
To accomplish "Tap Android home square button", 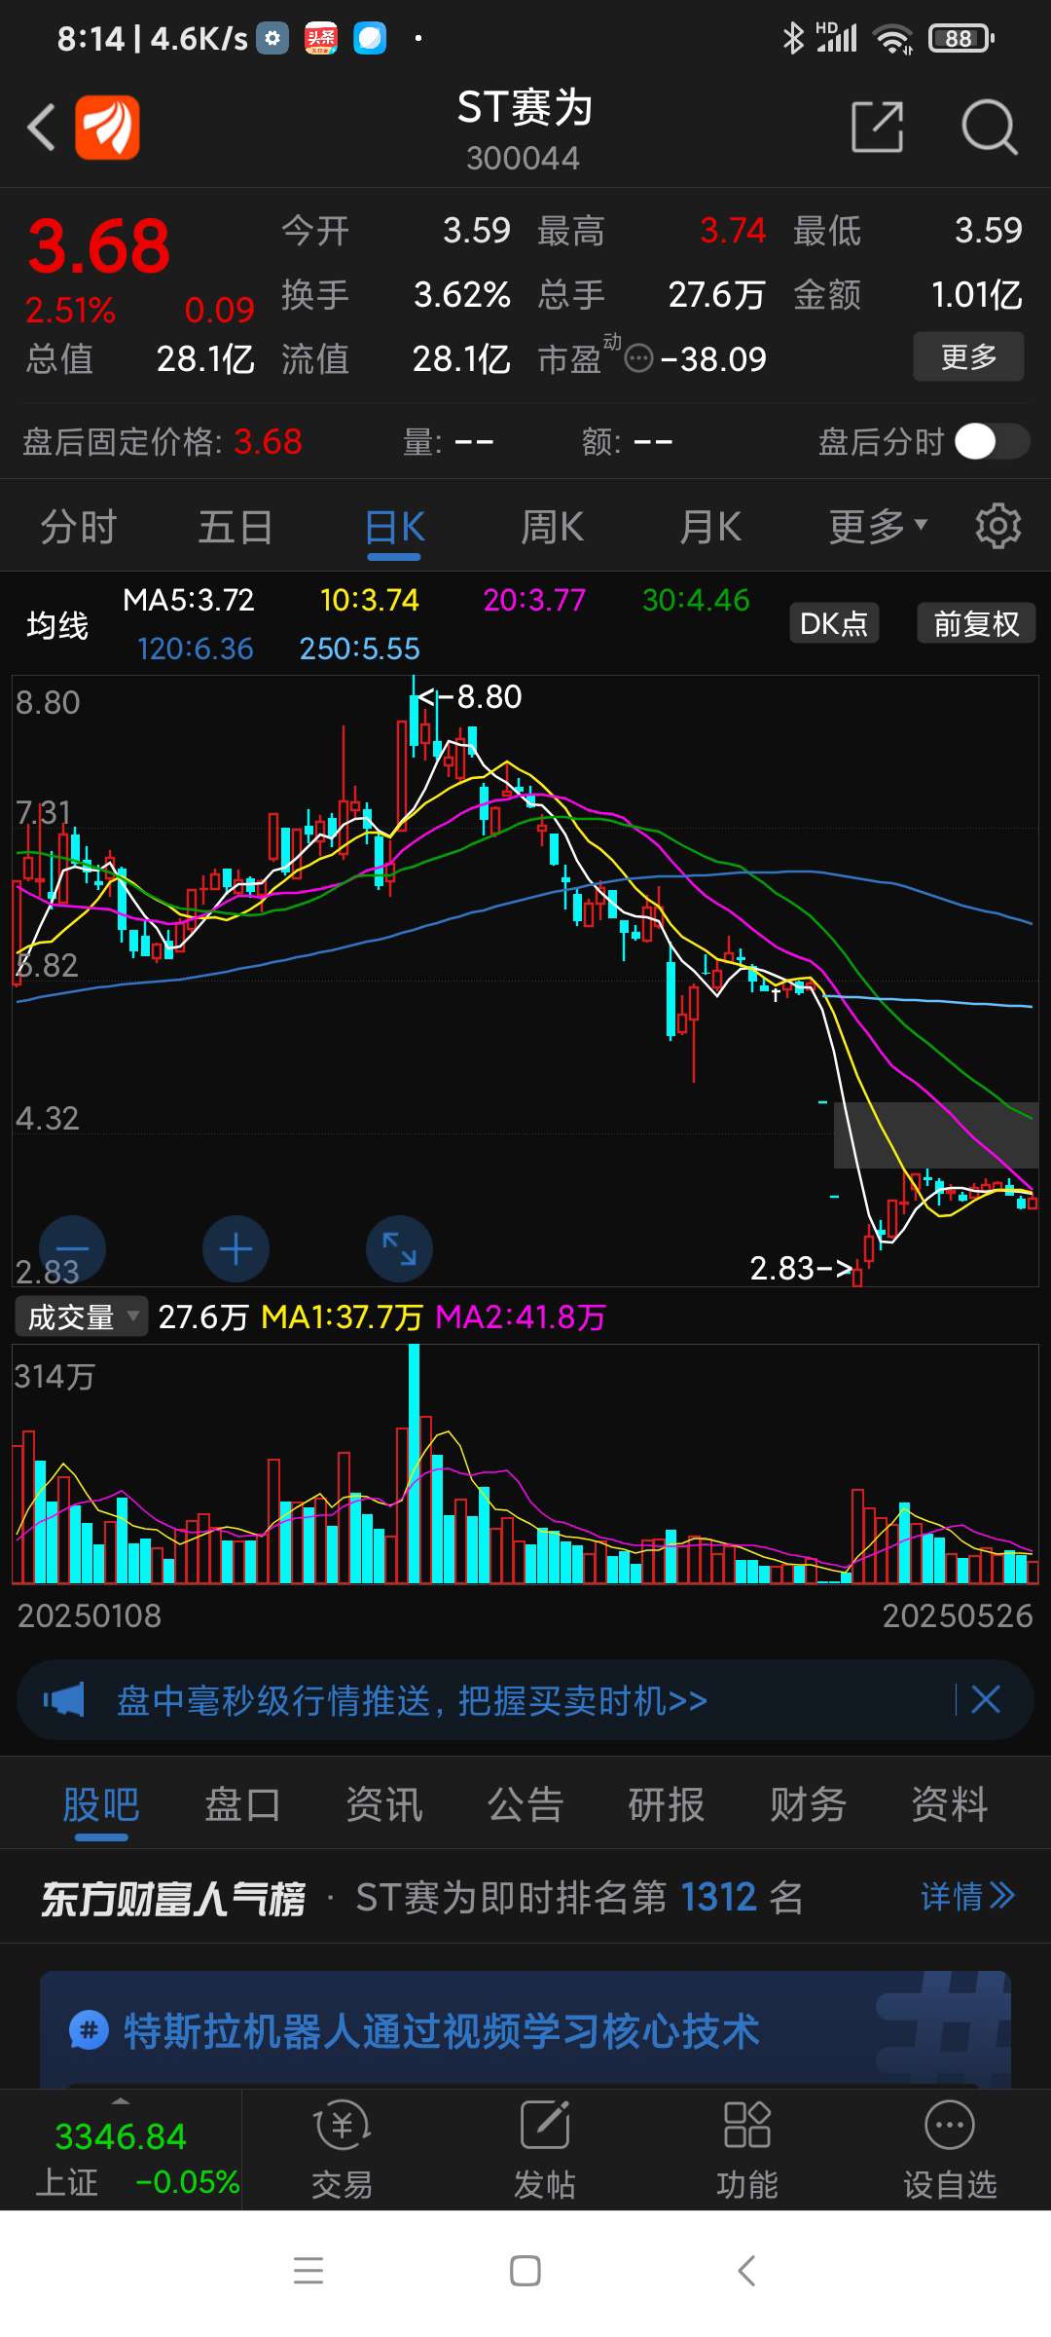I will click(x=525, y=2271).
